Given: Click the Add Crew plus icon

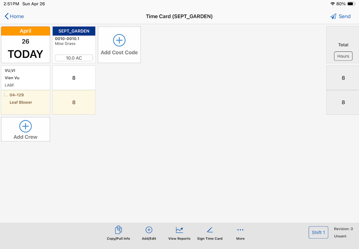Looking at the screenshot, I should click(x=25, y=126).
